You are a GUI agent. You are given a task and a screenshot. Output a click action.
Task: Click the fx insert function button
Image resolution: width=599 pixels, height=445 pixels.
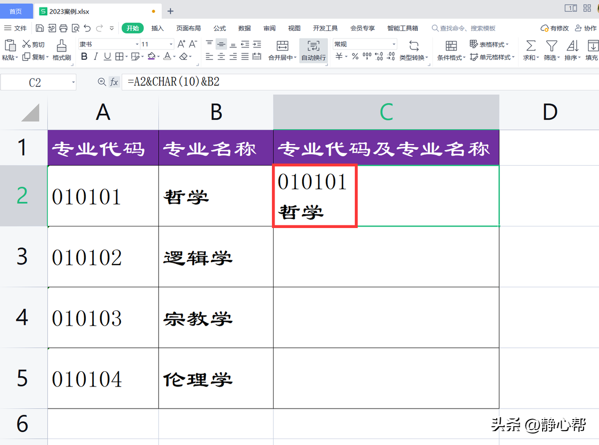pyautogui.click(x=114, y=82)
